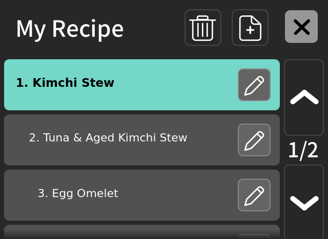Go to the next page using the down chevron
328x239 pixels.
304,202
